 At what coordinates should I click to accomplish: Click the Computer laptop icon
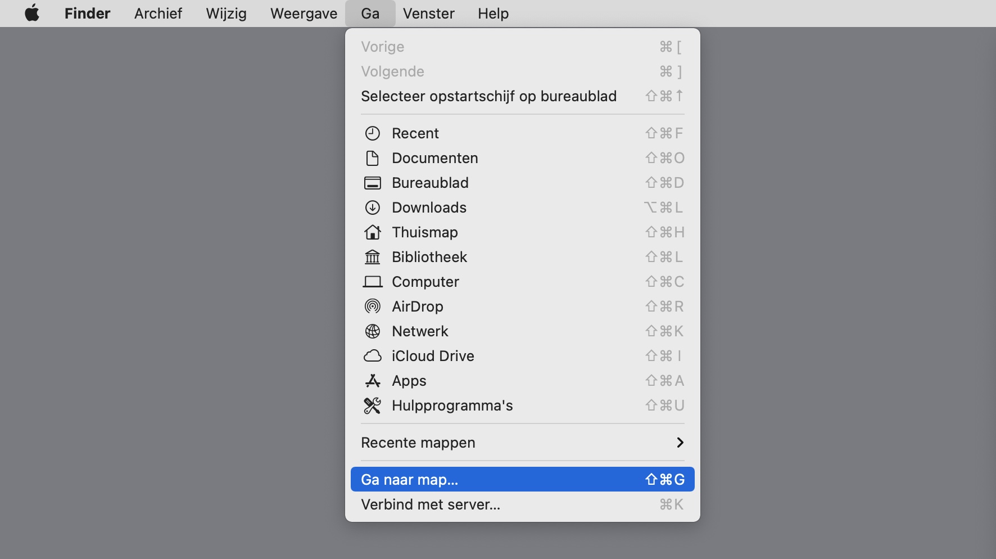click(373, 282)
